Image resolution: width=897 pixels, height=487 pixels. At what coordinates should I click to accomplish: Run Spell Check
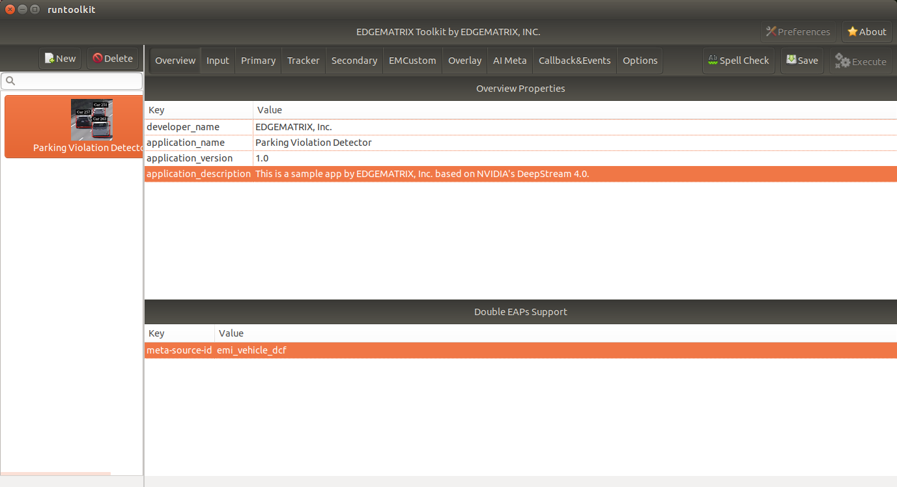739,61
